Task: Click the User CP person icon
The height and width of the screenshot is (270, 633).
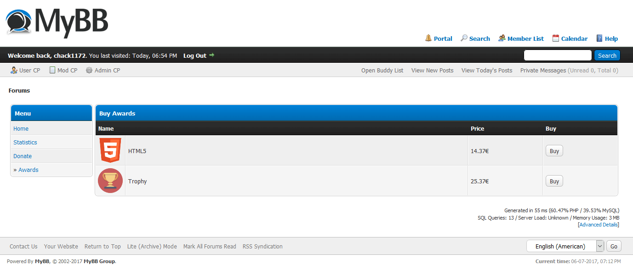Action: coord(14,70)
